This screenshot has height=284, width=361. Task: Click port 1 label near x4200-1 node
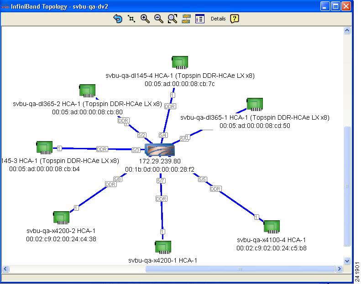point(162,231)
